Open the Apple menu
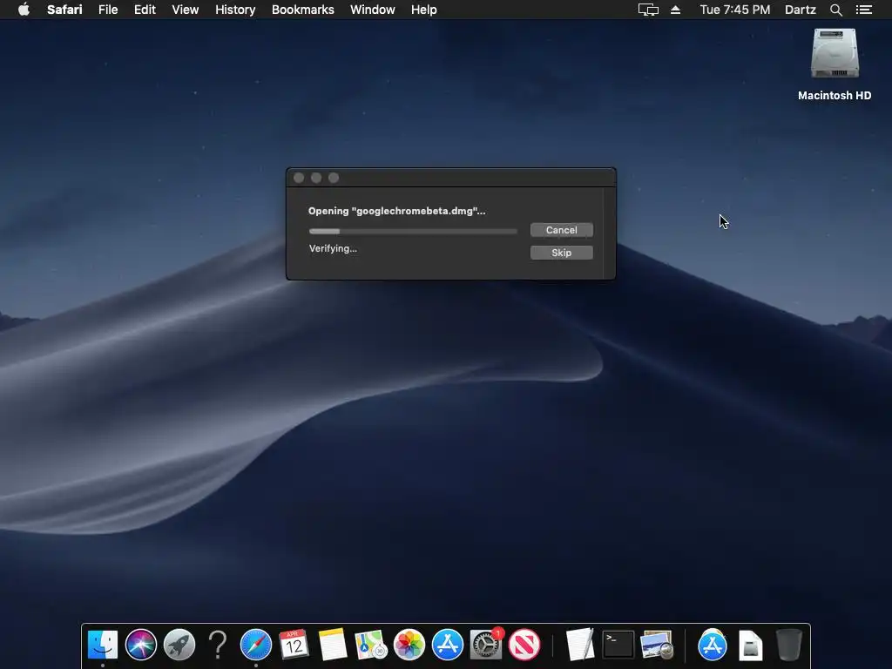The width and height of the screenshot is (892, 669). coord(24,10)
